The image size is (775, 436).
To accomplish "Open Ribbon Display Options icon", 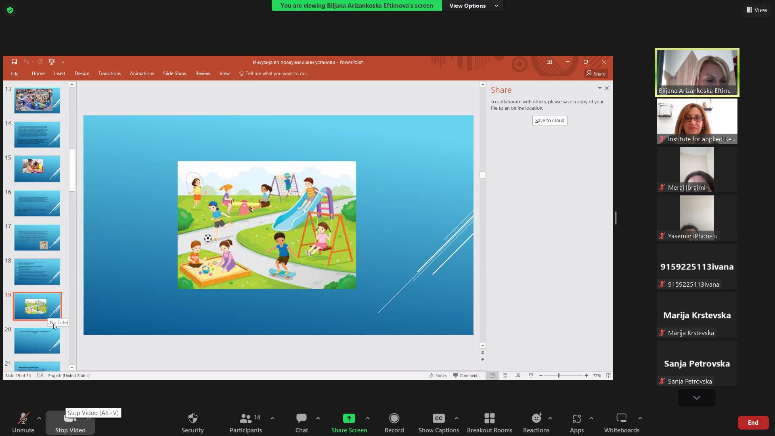I will (x=549, y=62).
